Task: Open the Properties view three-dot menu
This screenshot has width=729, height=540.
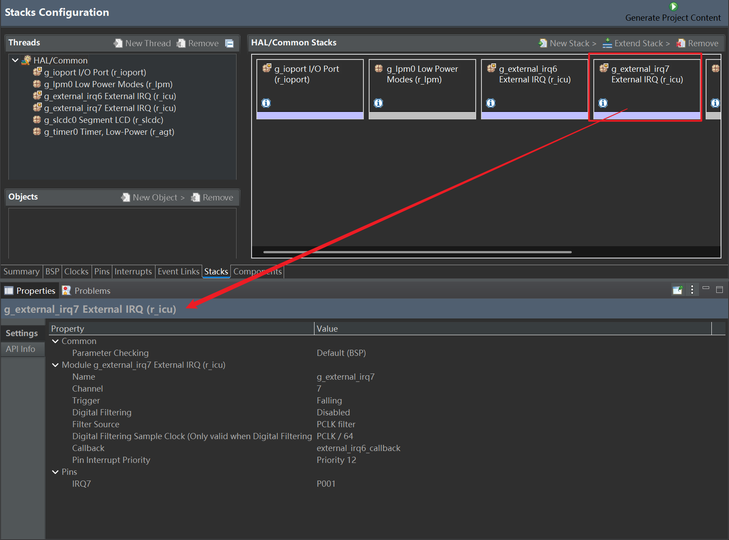Action: pyautogui.click(x=692, y=289)
